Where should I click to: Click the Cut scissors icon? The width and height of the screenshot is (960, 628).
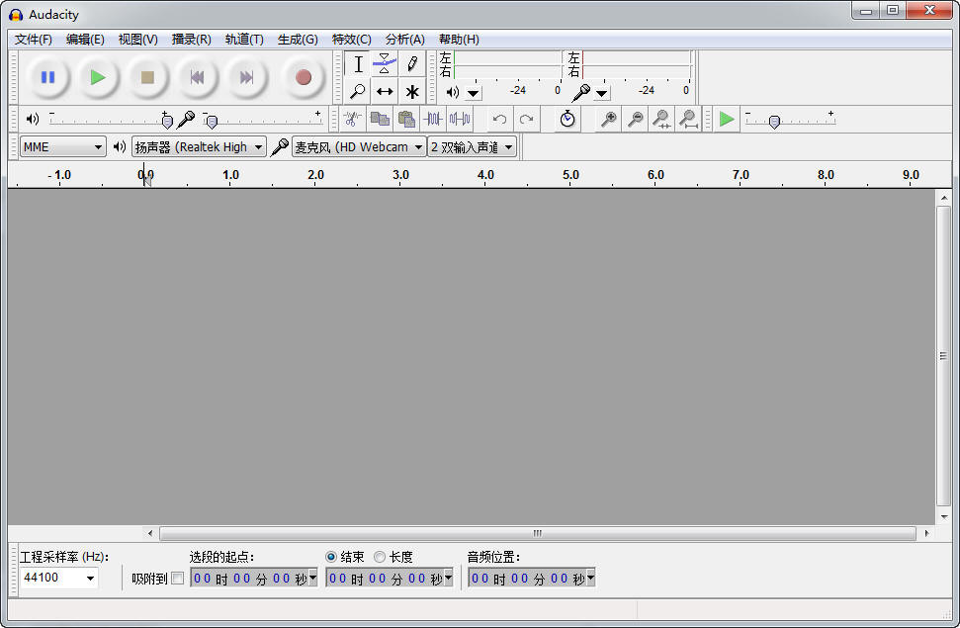(353, 119)
